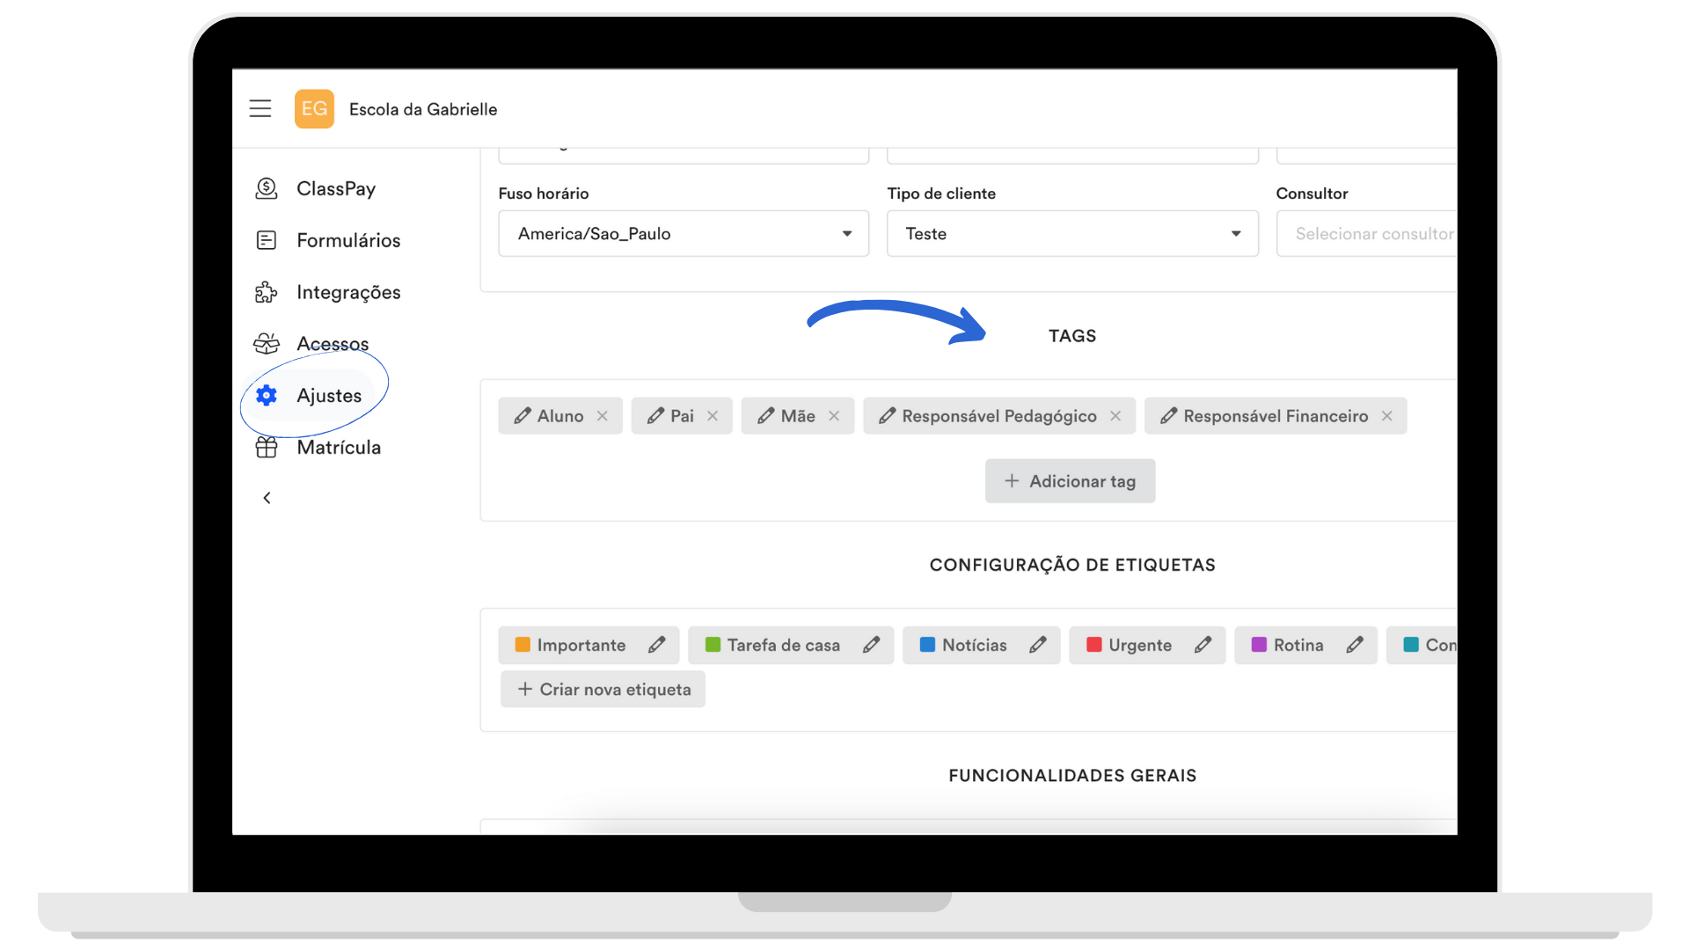Open the Tipo de cliente dropdown
Image resolution: width=1689 pixels, height=950 pixels.
[1072, 234]
